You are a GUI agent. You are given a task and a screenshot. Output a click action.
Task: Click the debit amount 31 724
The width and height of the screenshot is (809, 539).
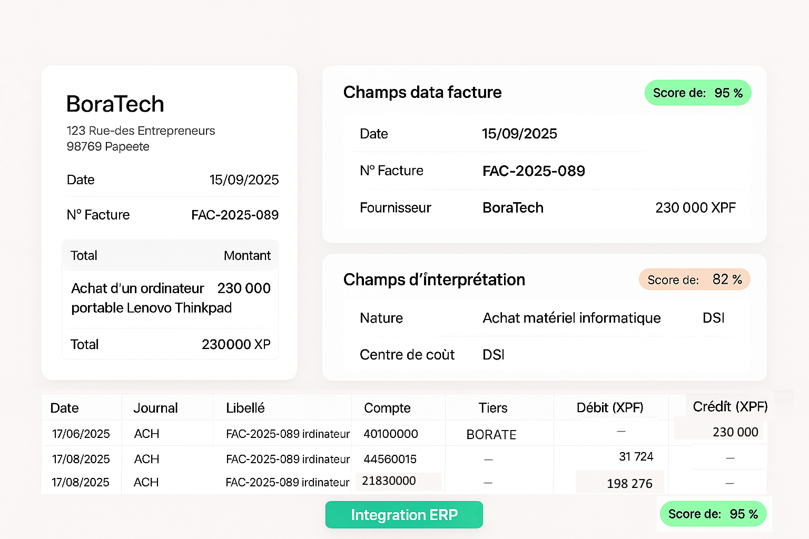pos(636,456)
